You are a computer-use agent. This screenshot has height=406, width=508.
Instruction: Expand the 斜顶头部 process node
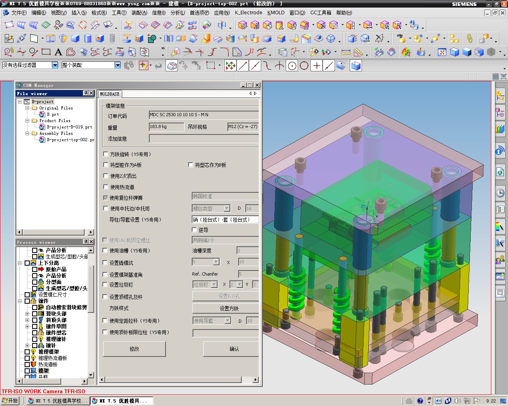click(x=27, y=320)
